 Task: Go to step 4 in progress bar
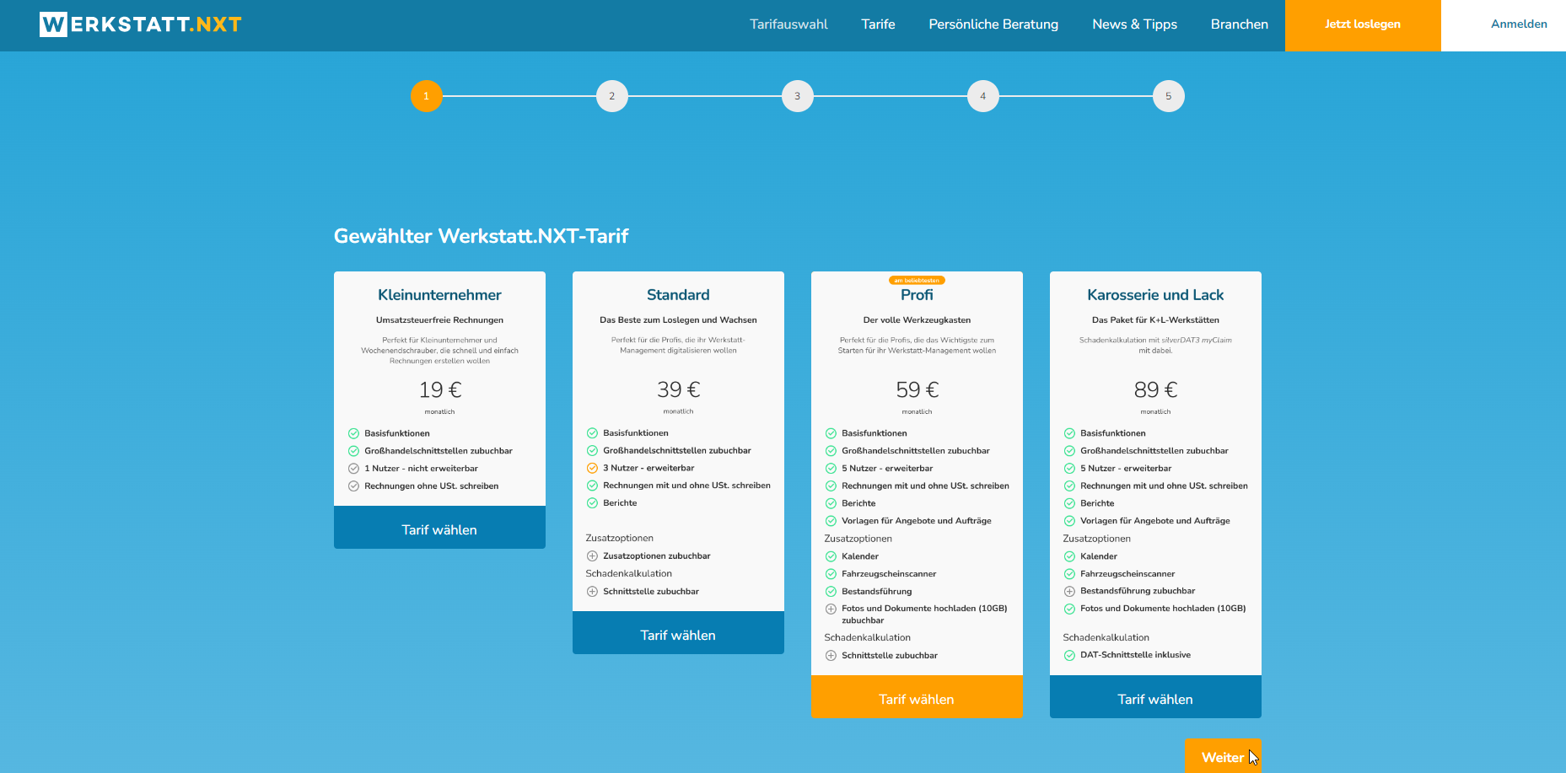coord(983,96)
